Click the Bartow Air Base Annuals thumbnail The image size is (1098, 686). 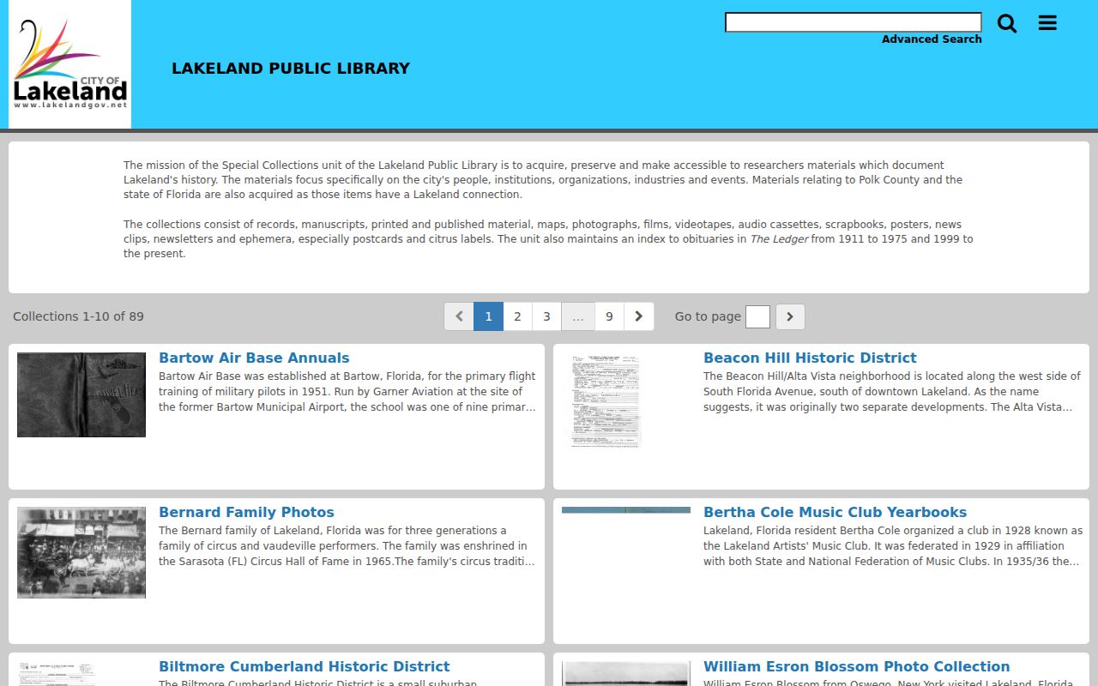point(81,394)
